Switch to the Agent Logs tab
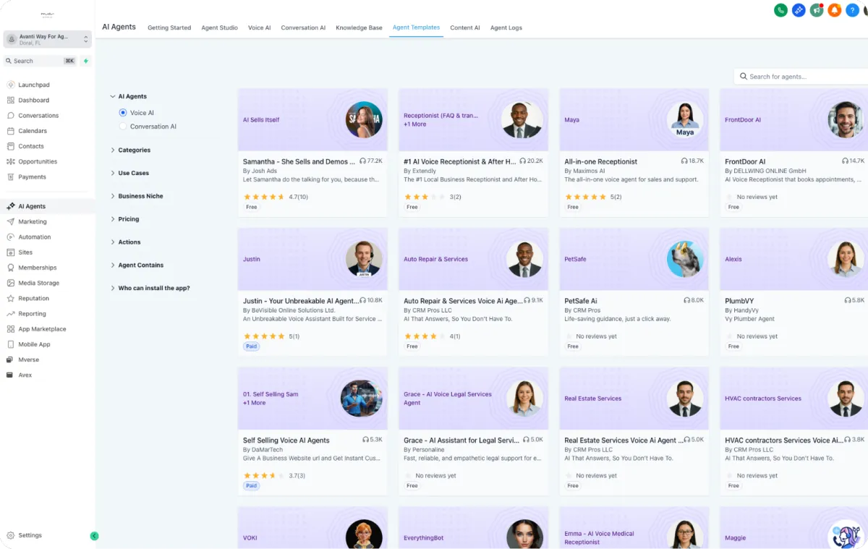The image size is (868, 549). click(506, 27)
